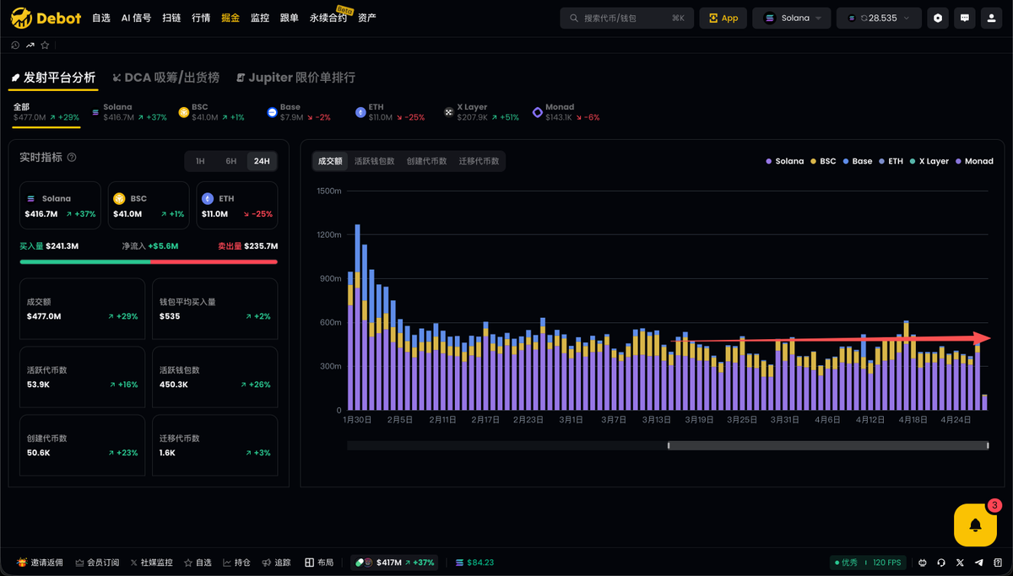The width and height of the screenshot is (1013, 576).
Task: Filter by Solana $416.7M chain
Action: (129, 112)
